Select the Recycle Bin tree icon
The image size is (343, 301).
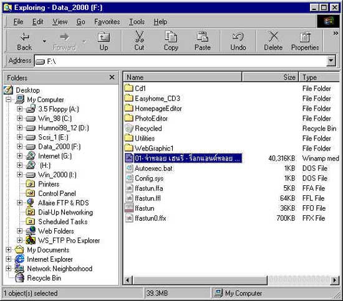pos(19,278)
